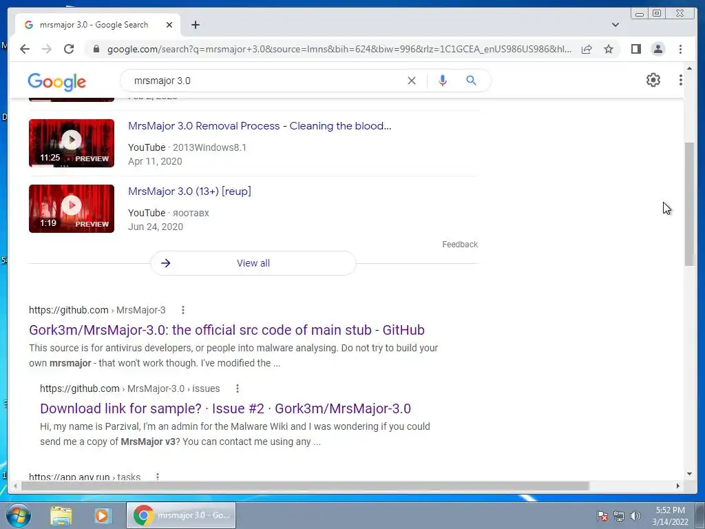Go back to the previous page

pyautogui.click(x=25, y=49)
